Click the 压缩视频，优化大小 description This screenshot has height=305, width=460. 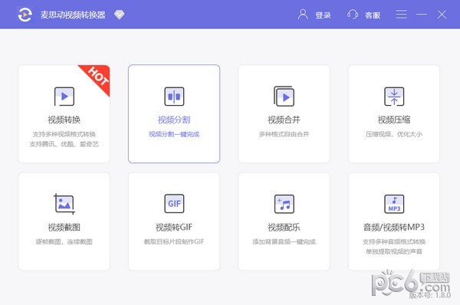coord(394,134)
